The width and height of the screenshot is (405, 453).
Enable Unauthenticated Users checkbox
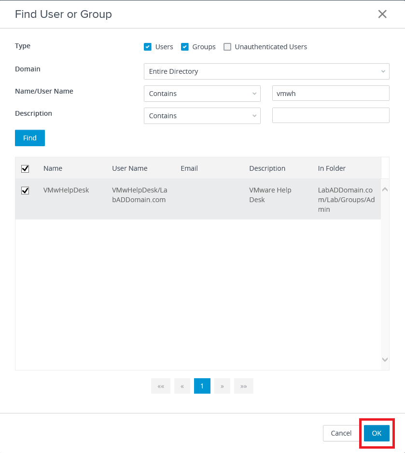click(227, 47)
